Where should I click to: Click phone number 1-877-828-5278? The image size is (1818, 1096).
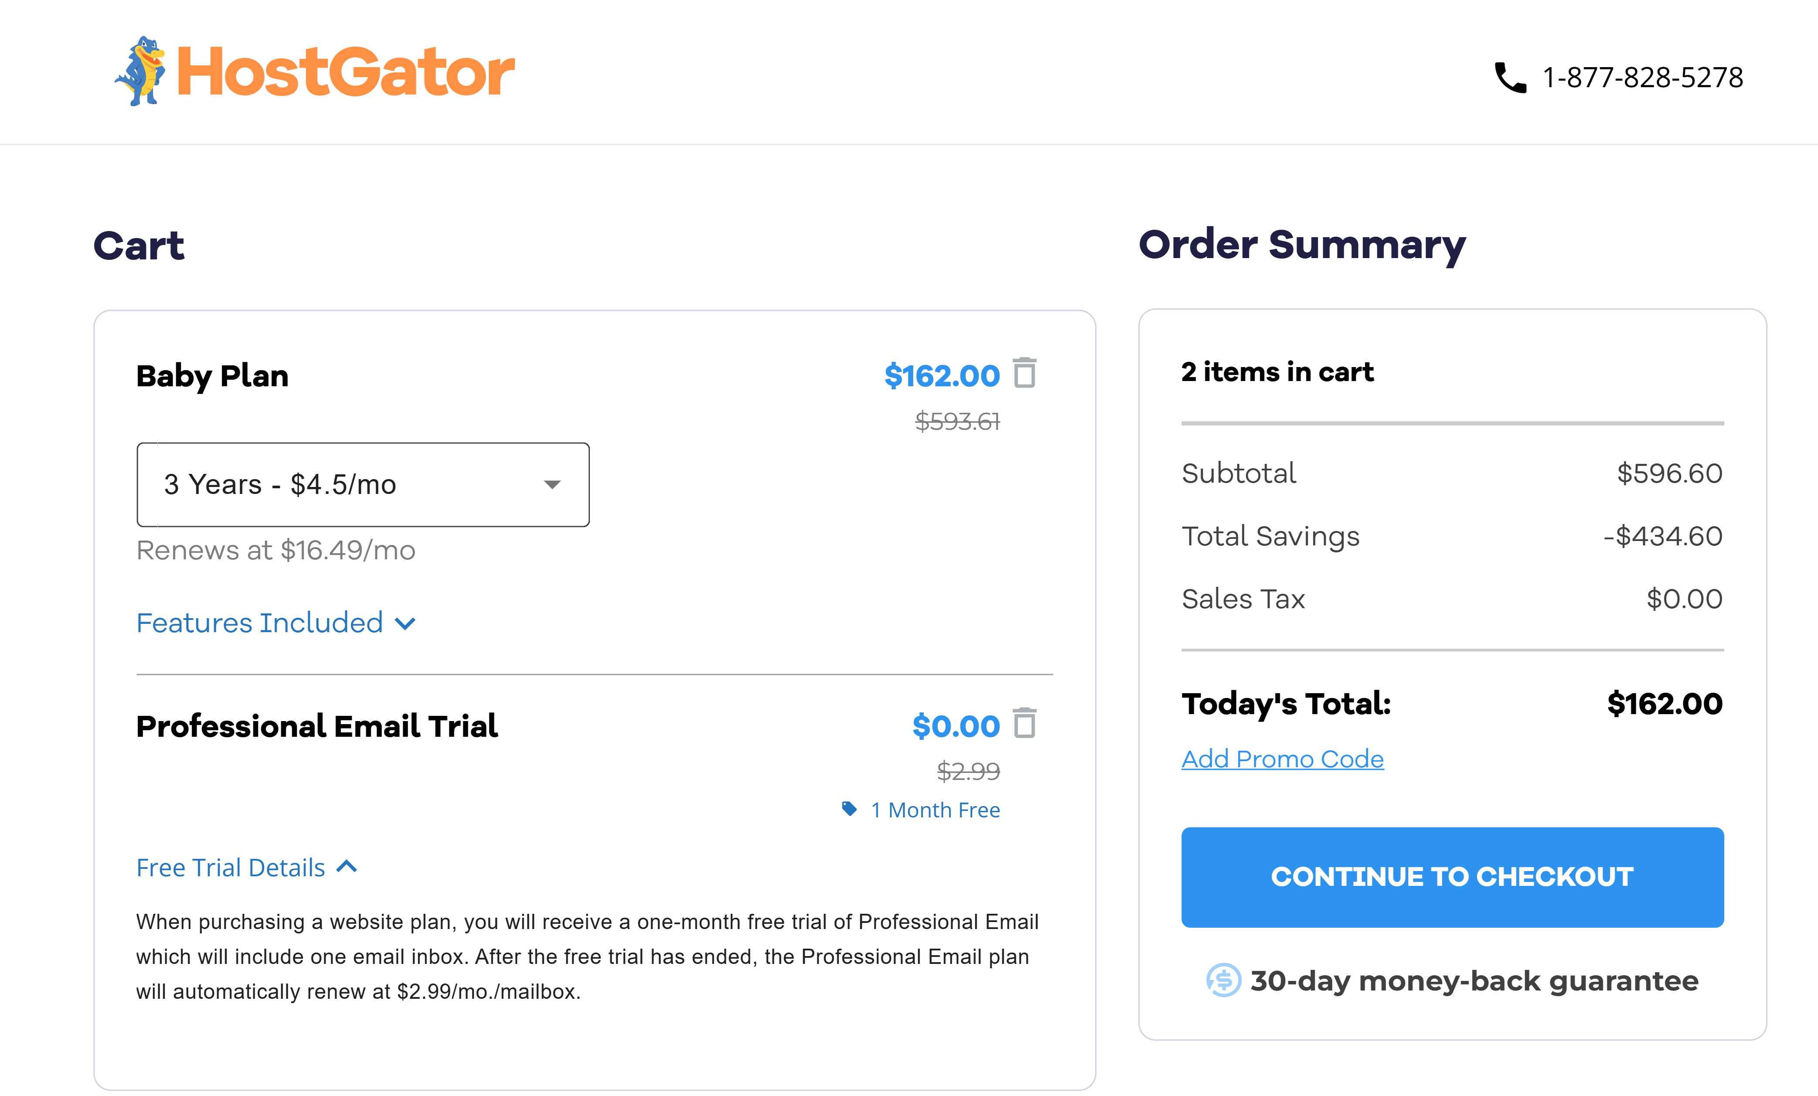(1642, 78)
